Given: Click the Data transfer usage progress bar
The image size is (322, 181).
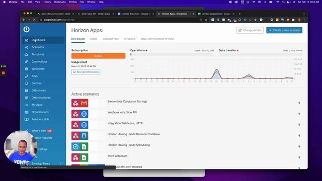Looking at the screenshot, I should 261,54.
